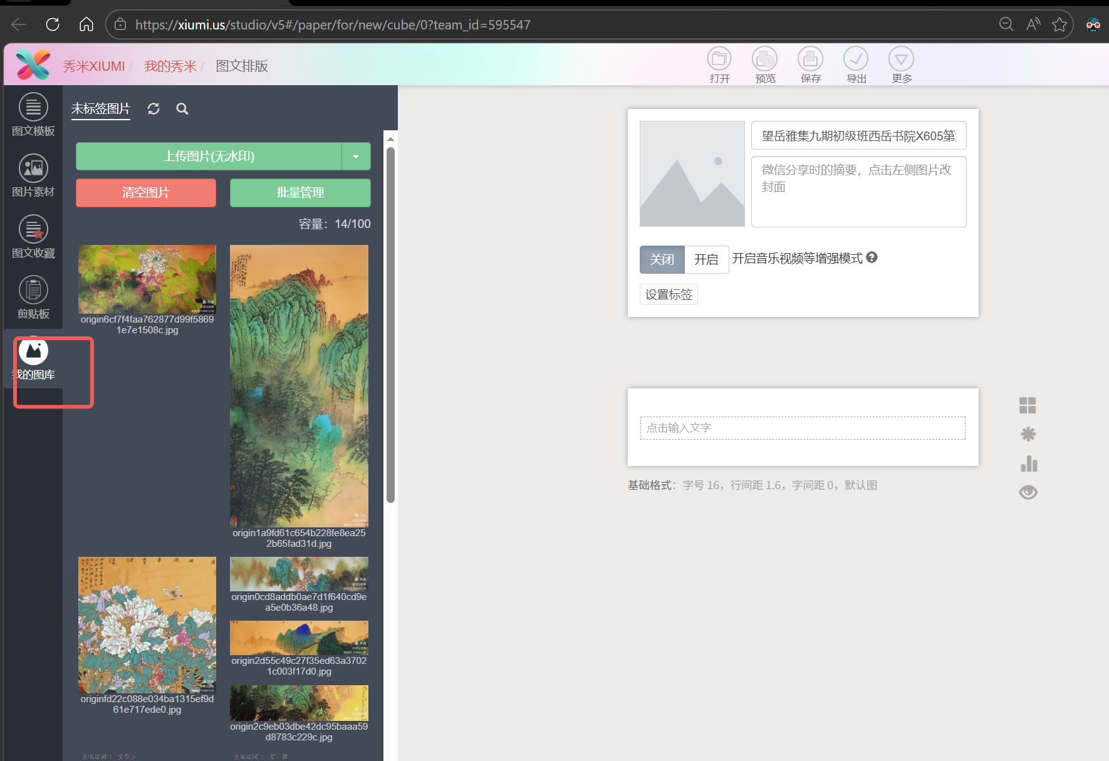Click the browser read aloud icon

(1033, 24)
